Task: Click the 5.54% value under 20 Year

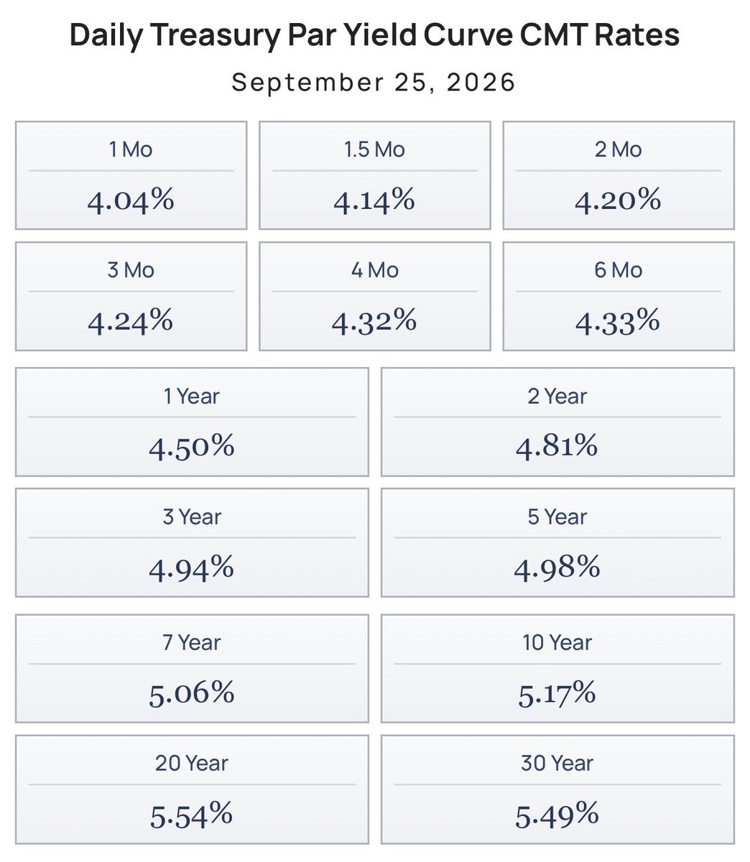Action: point(192,814)
